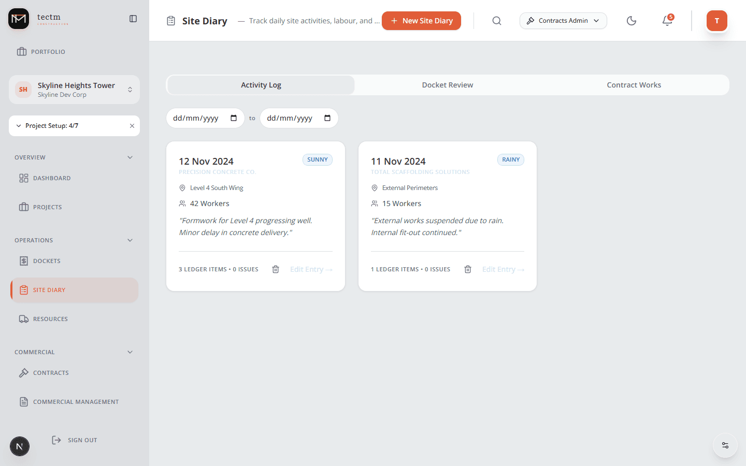
Task: Expand the Overview section chevron
Action: coord(130,157)
